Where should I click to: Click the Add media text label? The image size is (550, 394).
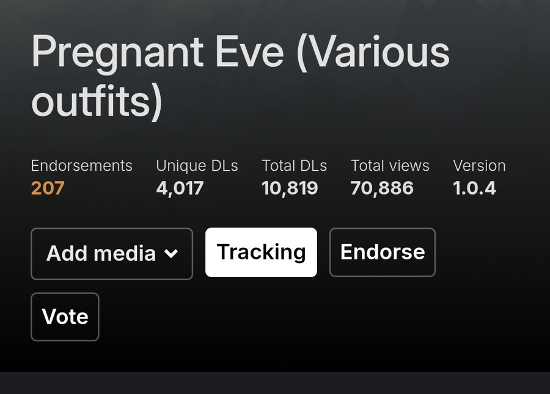[x=101, y=253]
